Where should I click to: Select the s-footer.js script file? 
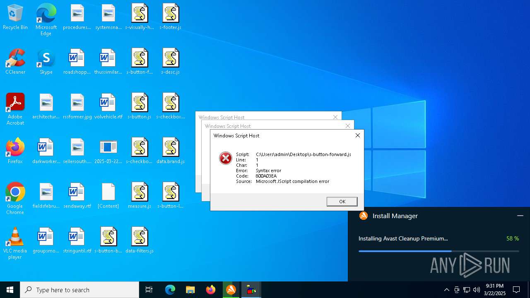pyautogui.click(x=171, y=17)
